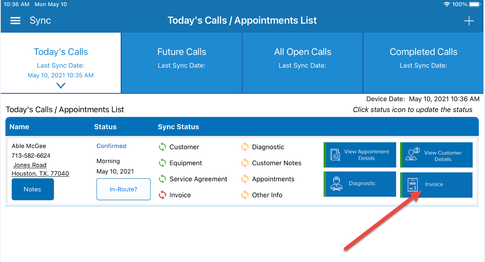Viewport: 485px width, 262px height.
Task: Tap the green Equipment sync icon
Action: [163, 163]
